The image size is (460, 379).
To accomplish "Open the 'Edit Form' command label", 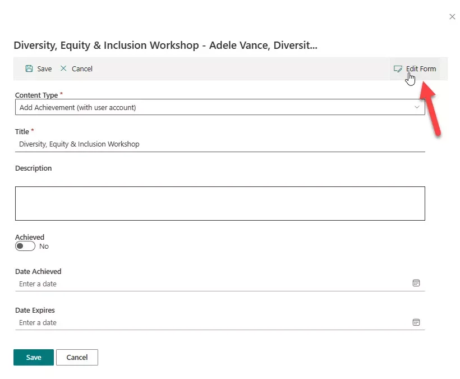I will [x=421, y=69].
